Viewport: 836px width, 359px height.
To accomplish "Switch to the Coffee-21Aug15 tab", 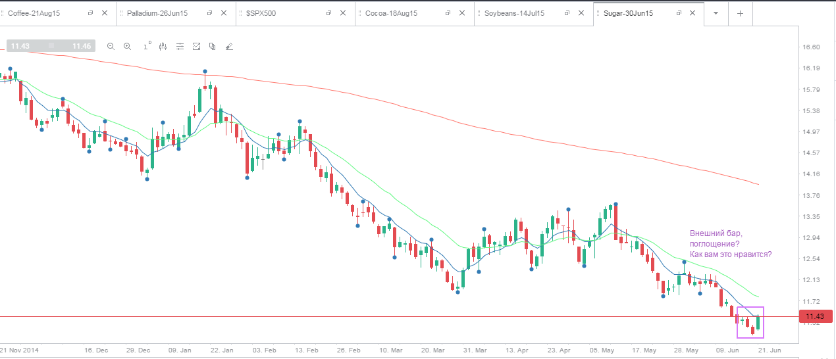I will [x=33, y=12].
